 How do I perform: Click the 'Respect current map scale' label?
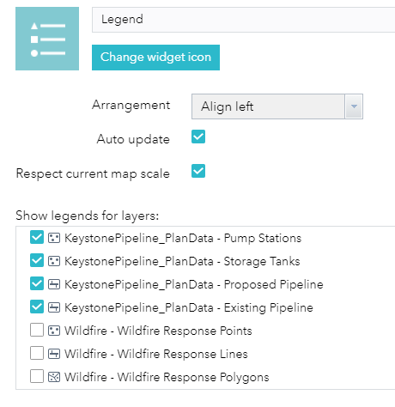pos(93,174)
